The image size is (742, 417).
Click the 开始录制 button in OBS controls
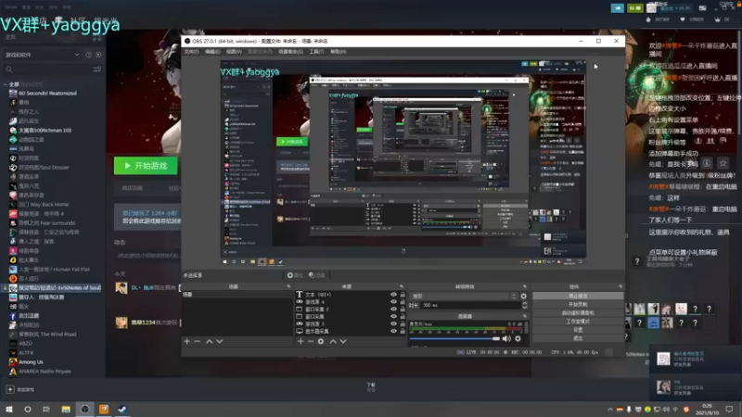pyautogui.click(x=578, y=305)
